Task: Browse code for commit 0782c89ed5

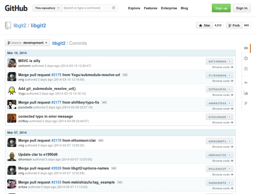Action: (x=223, y=123)
